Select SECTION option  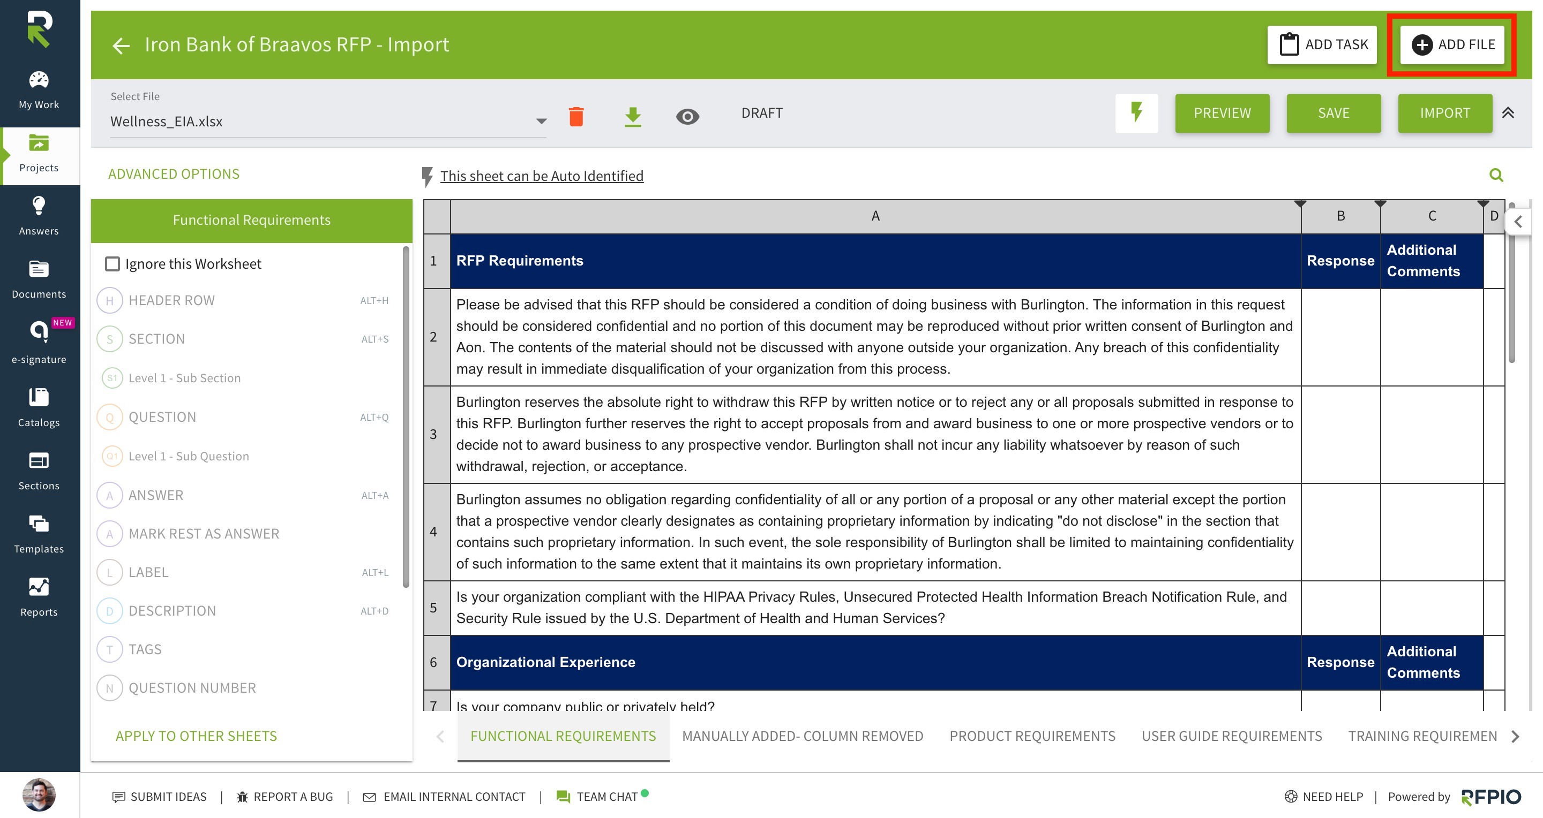click(244, 339)
